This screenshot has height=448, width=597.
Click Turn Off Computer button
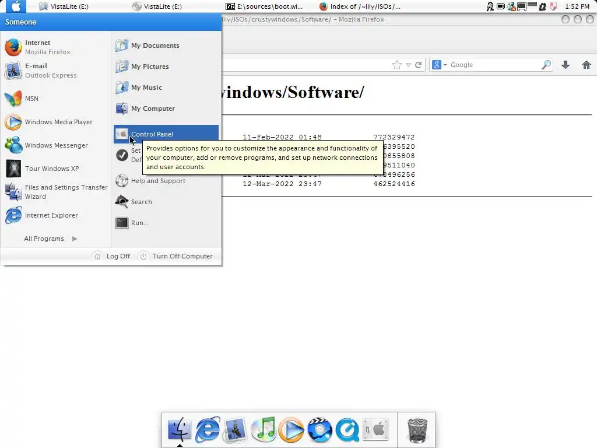pos(176,257)
